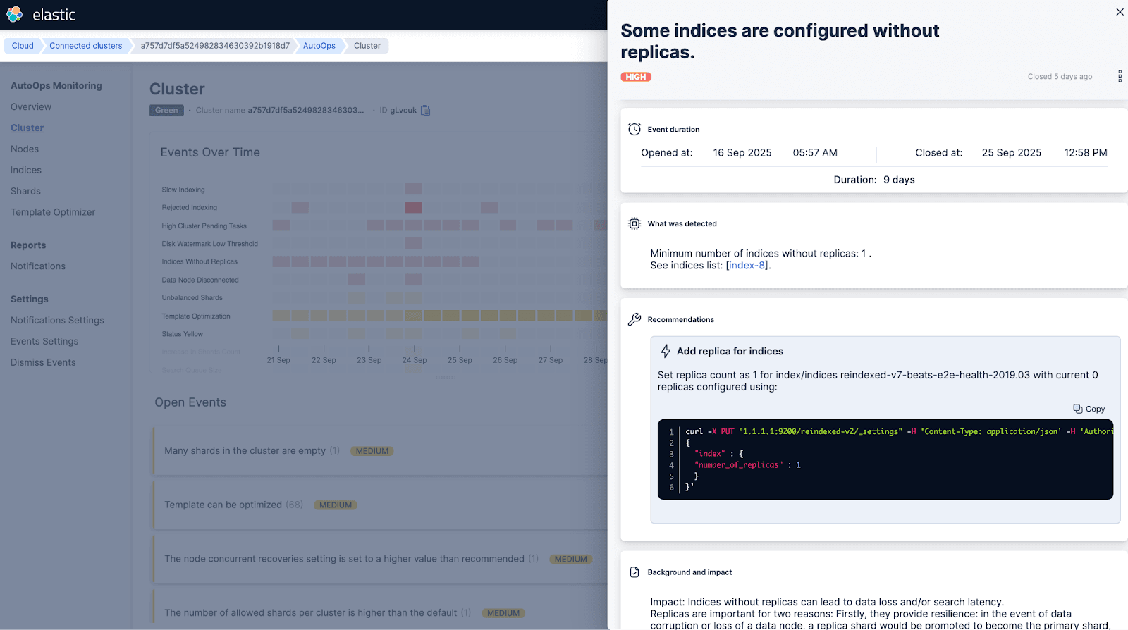The height and width of the screenshot is (630, 1128).
Task: Expand Many shards in cluster are empty event
Action: click(x=245, y=451)
